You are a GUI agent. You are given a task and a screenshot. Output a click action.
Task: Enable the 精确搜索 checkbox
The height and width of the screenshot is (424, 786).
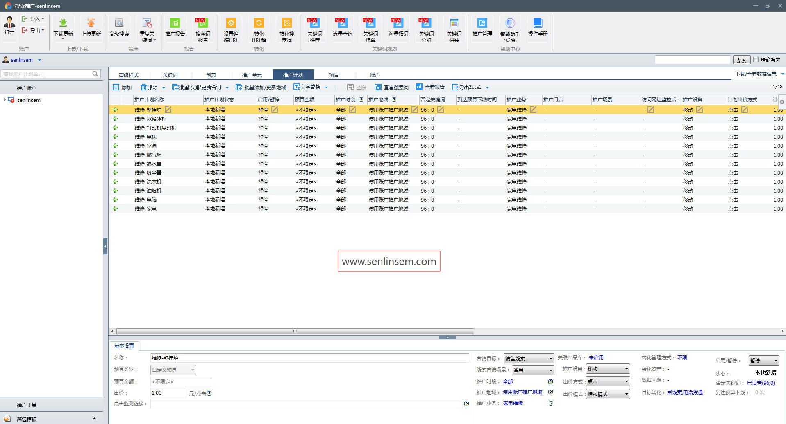pyautogui.click(x=756, y=60)
